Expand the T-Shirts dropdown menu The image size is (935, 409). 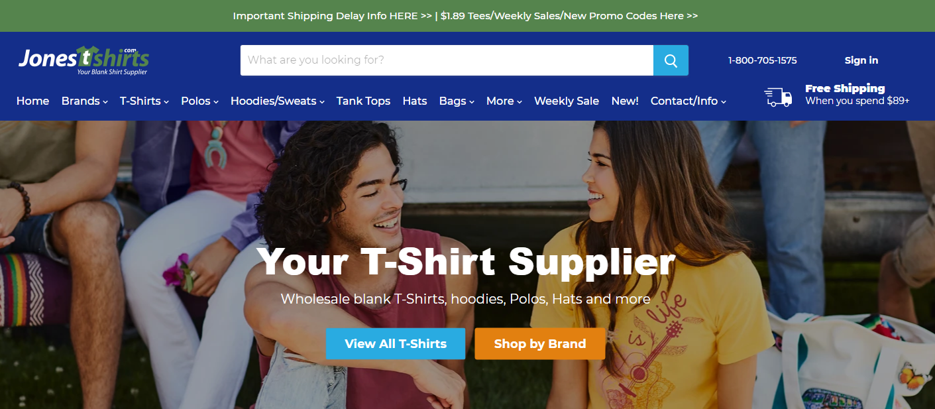[x=144, y=101]
